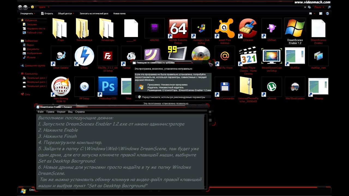
Task: Go forward in Explorer
Action: [x=25, y=7]
